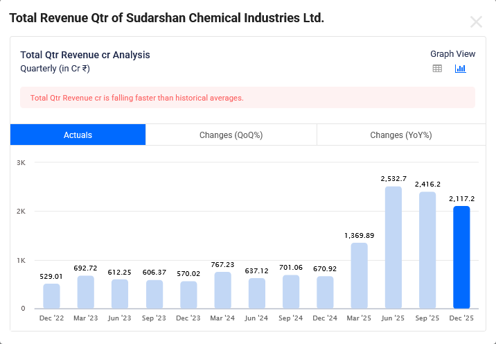Switch to Changes (YoY%) tab
496x344 pixels.
pos(400,135)
